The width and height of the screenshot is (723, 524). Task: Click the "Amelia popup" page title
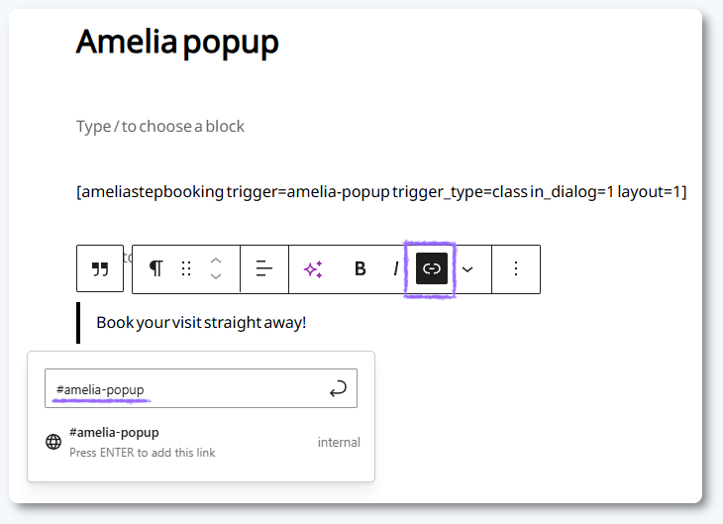pos(177,42)
